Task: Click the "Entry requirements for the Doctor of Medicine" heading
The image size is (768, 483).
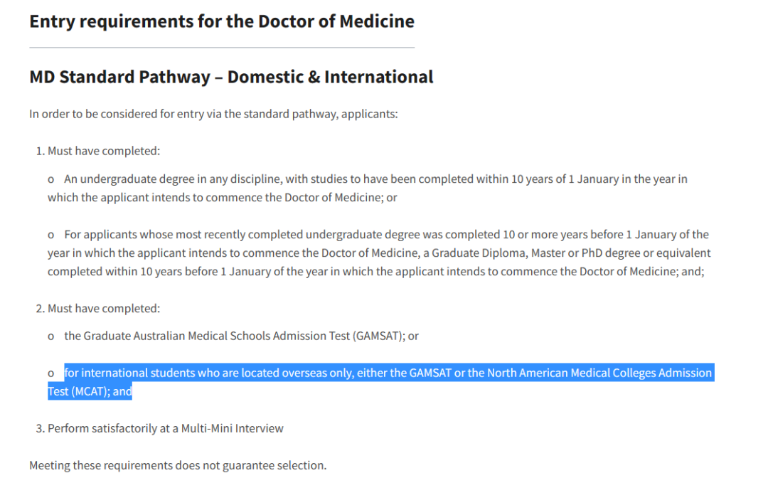Action: click(x=221, y=21)
